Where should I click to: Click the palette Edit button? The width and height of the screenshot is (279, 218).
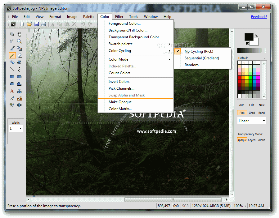click(252, 105)
